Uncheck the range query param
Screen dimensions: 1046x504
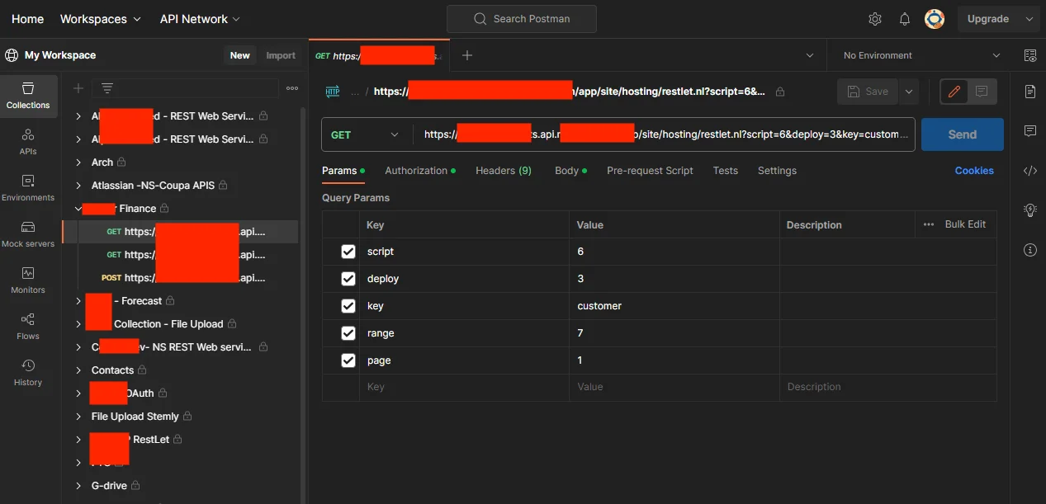[348, 333]
